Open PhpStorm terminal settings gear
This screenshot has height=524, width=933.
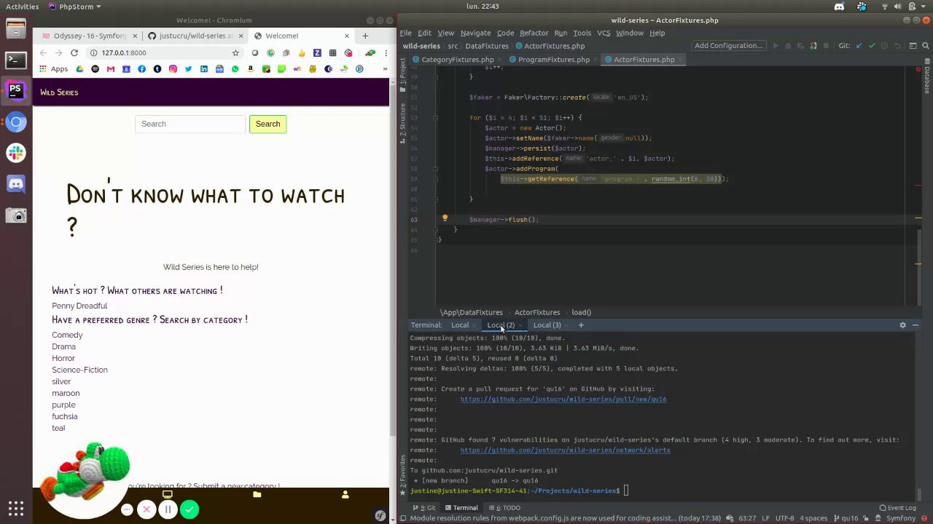[902, 325]
